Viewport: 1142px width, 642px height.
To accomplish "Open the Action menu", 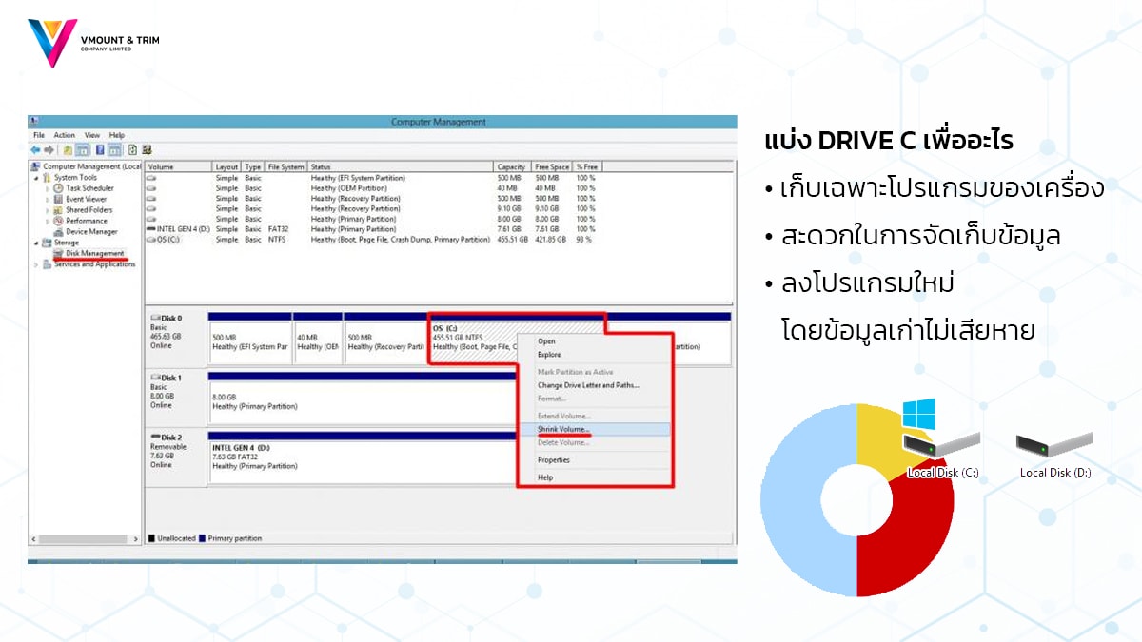I will pos(63,135).
